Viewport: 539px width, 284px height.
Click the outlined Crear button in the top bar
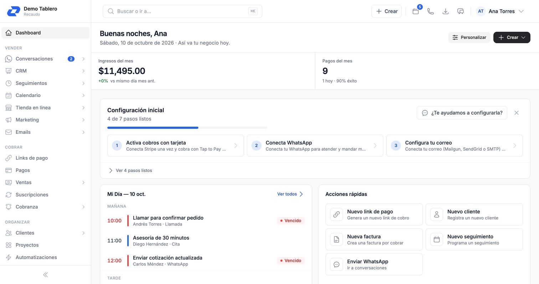387,11
